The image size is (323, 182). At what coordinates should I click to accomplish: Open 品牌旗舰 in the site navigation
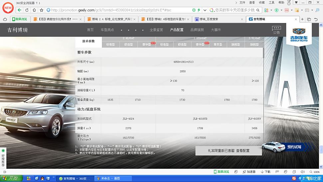pos(197,30)
